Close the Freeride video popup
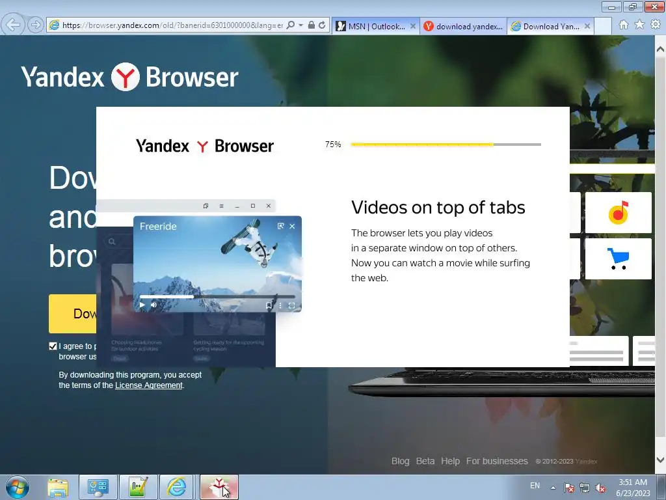This screenshot has height=500, width=666. (x=292, y=226)
